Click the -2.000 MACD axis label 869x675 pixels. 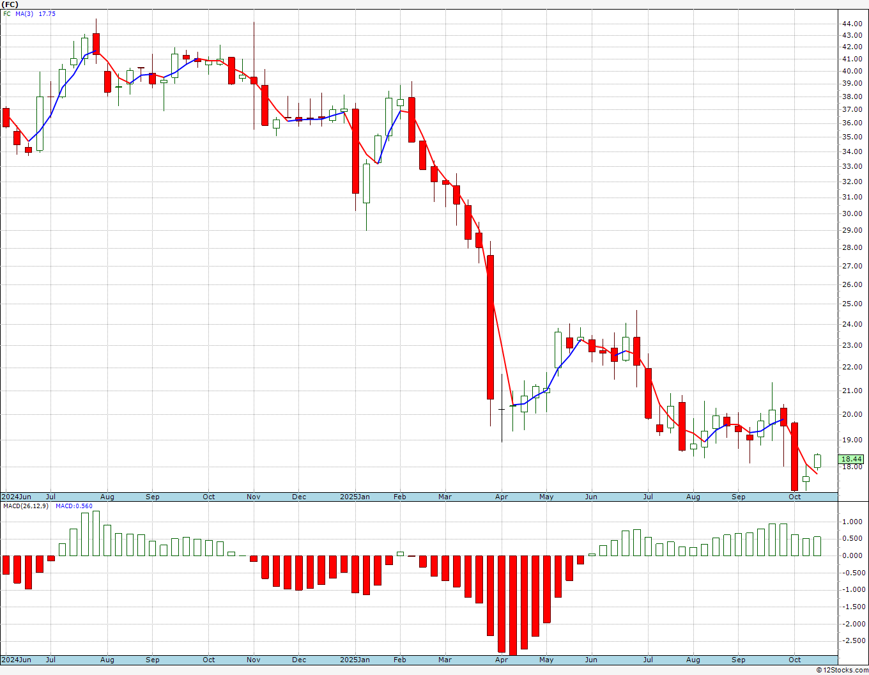coord(852,624)
